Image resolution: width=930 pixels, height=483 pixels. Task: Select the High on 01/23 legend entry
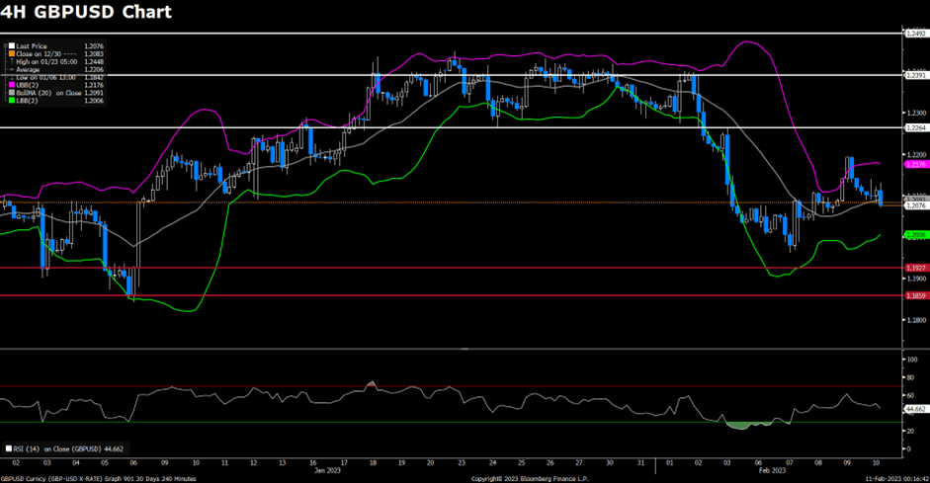42,59
